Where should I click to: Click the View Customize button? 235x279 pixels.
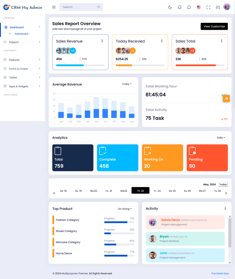pos(214,26)
